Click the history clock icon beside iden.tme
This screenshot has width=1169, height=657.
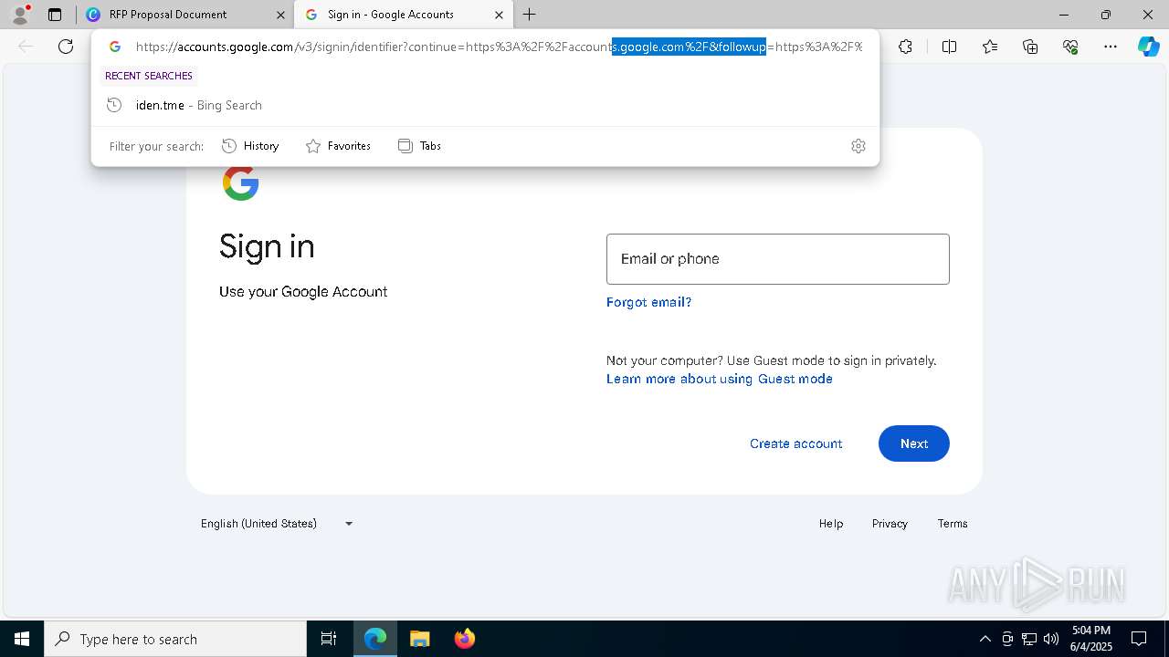(x=114, y=105)
